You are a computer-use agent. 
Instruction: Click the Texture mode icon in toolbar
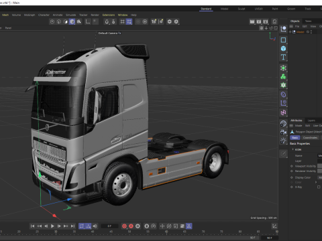[79, 21]
